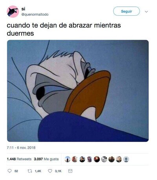
Task: Click the reply speech bubble icon
Action: [9, 171]
